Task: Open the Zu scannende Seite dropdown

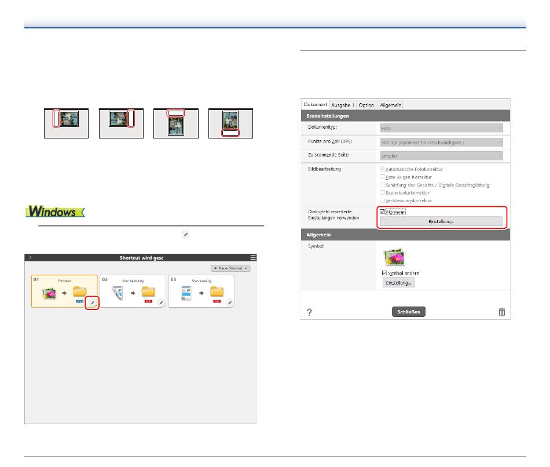Action: click(441, 156)
